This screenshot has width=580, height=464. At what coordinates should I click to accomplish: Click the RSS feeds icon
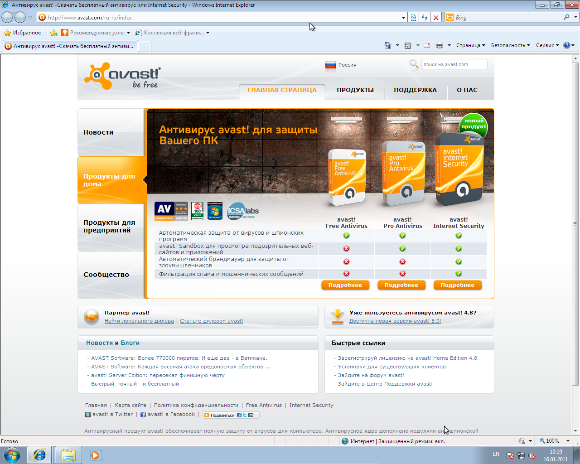408,45
